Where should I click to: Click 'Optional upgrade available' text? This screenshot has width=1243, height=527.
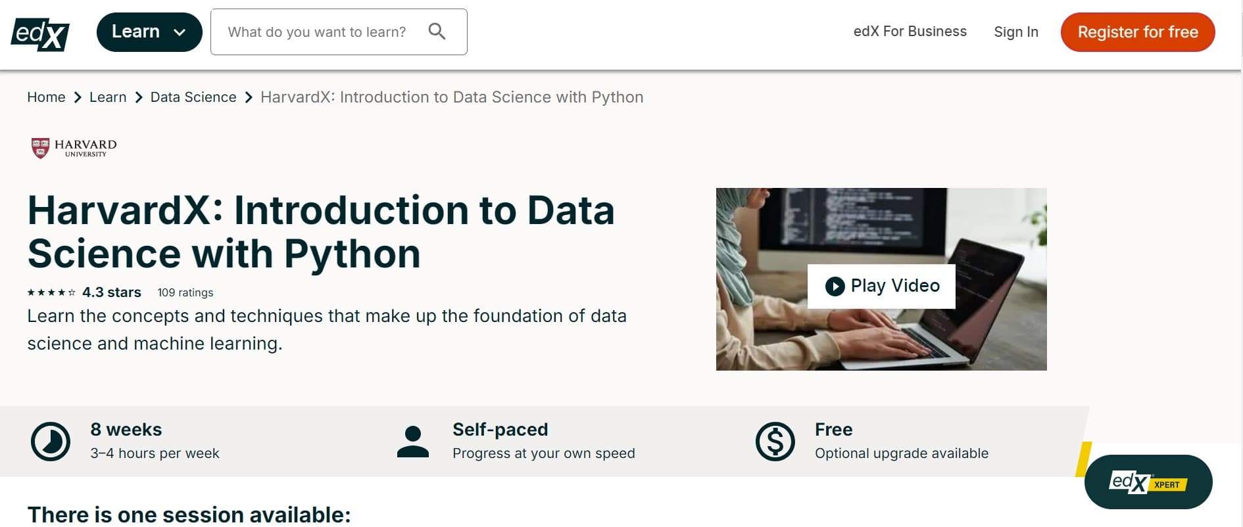pos(901,453)
